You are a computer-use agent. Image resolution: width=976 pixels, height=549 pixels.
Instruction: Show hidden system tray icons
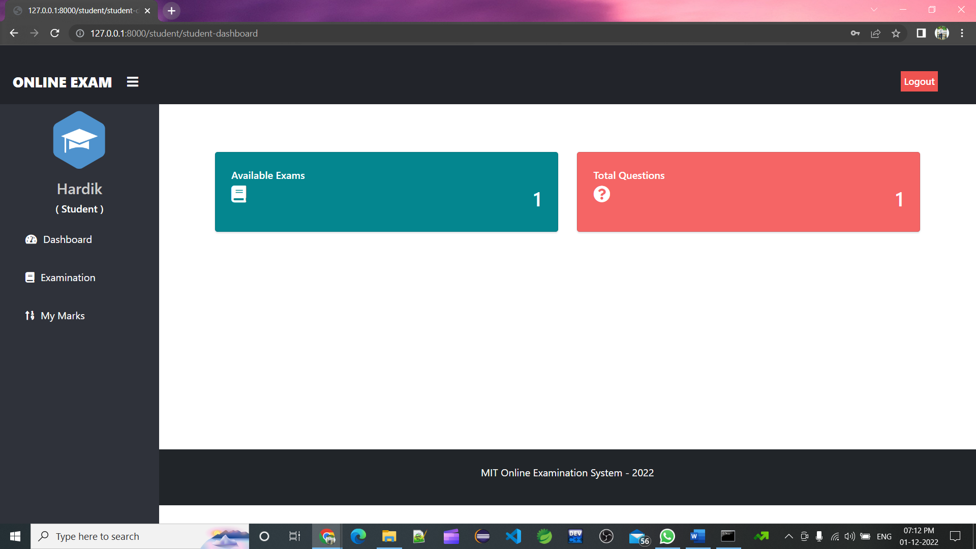[x=789, y=536]
